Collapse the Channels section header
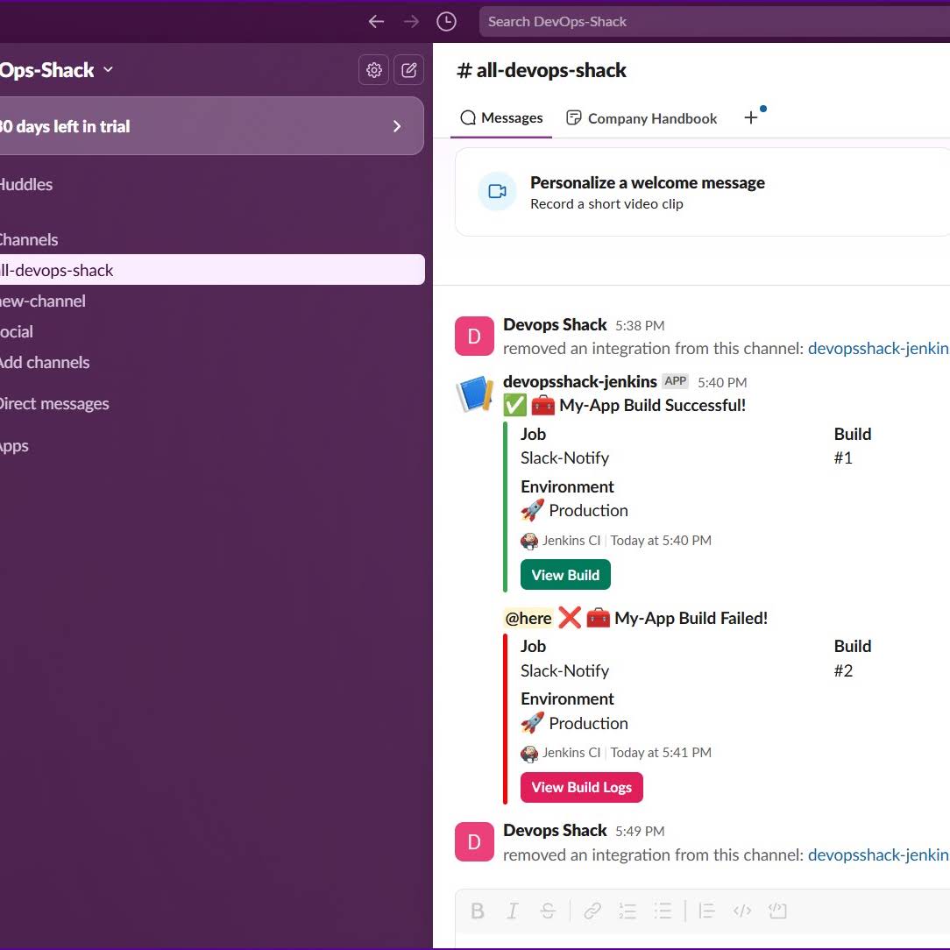Viewport: 950px width, 950px height. (x=29, y=239)
